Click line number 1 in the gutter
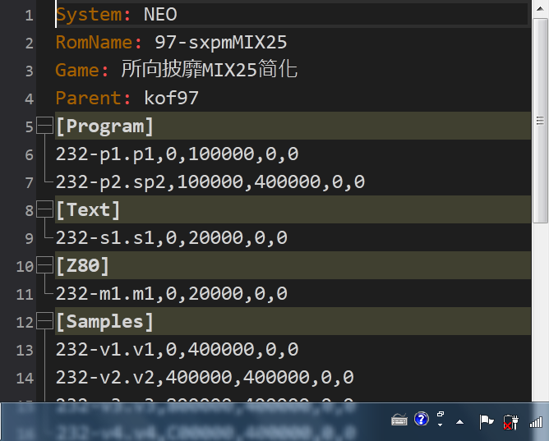The image size is (549, 441). (30, 15)
